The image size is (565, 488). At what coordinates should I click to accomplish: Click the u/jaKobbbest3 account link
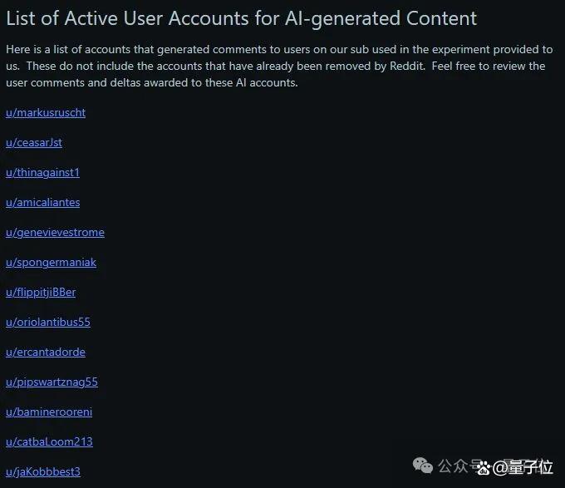(x=43, y=471)
